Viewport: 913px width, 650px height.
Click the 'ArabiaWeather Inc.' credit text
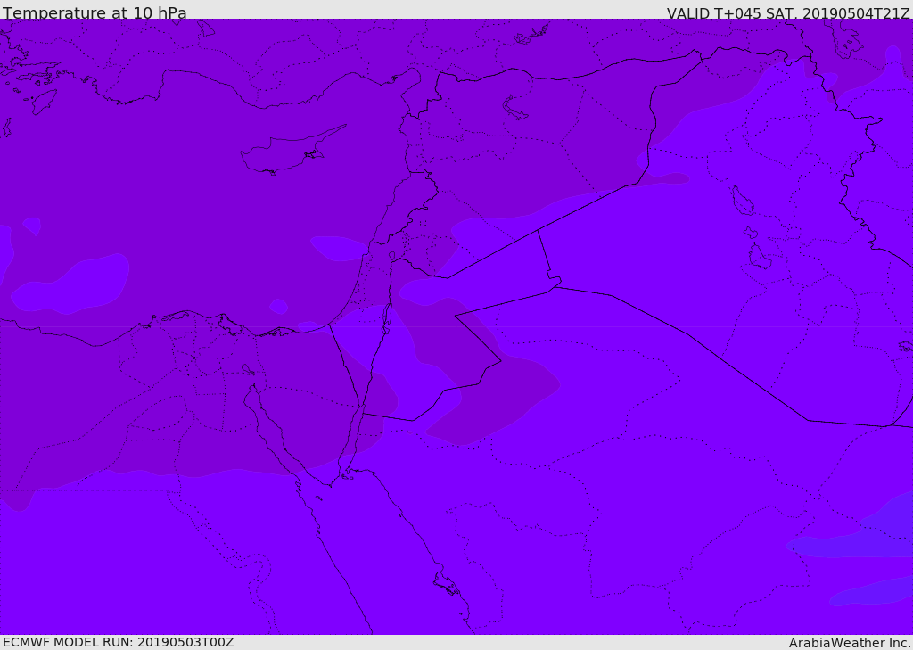[x=850, y=643]
